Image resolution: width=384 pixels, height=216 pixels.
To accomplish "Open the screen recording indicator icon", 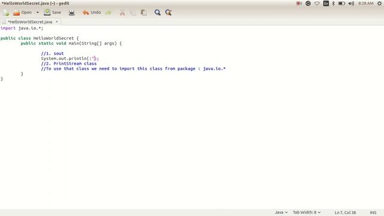I will click(299, 4).
